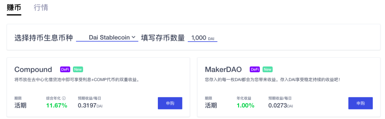
Task: Switch to the 赚币 tab
Action: [14, 8]
